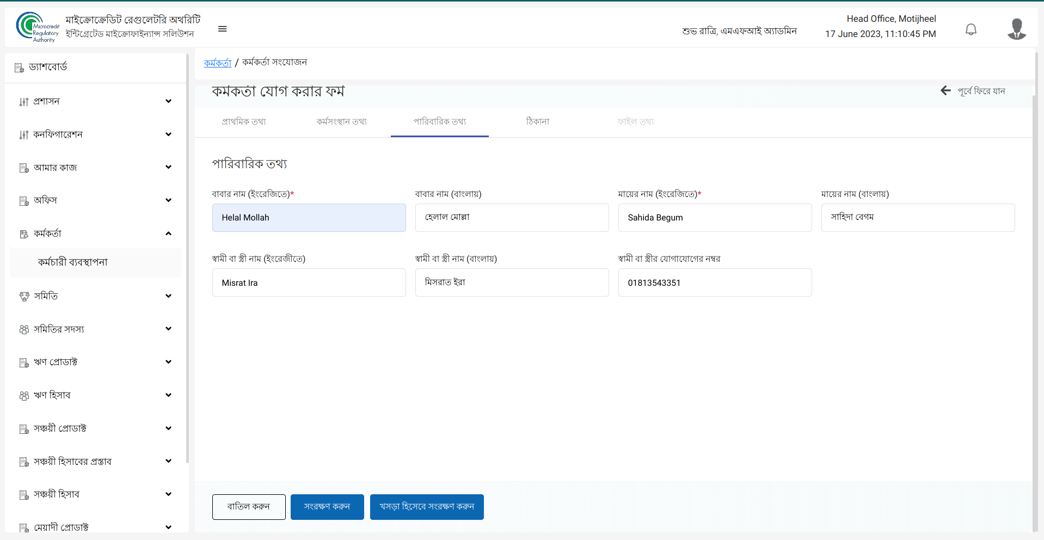Viewport: 1044px width, 540px height.
Task: Click the Microcredit Regulatory Authority logo
Action: click(x=38, y=27)
